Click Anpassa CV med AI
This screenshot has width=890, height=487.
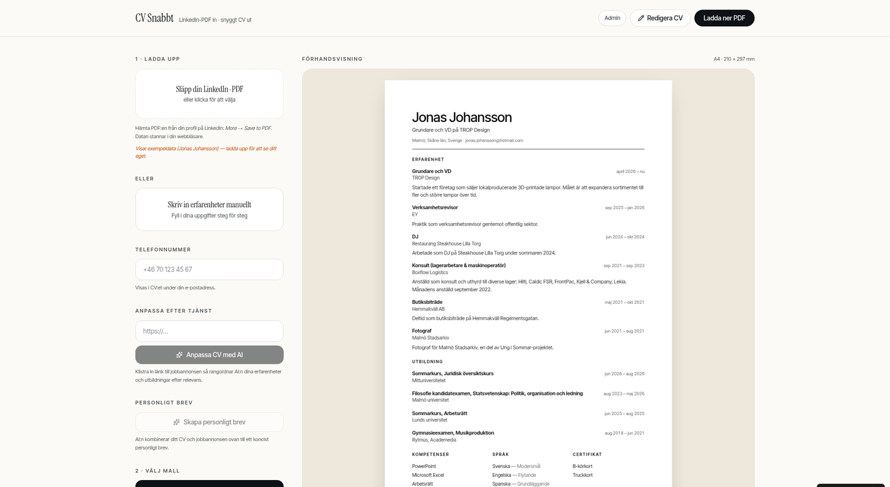pyautogui.click(x=209, y=355)
